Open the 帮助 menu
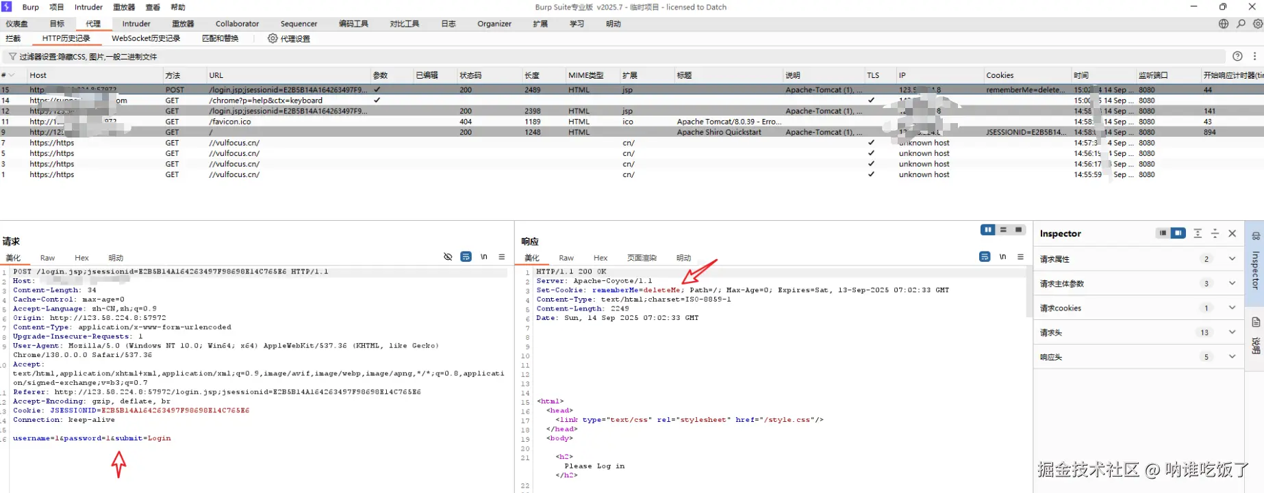Screen dimensions: 1264x493 click(178, 7)
